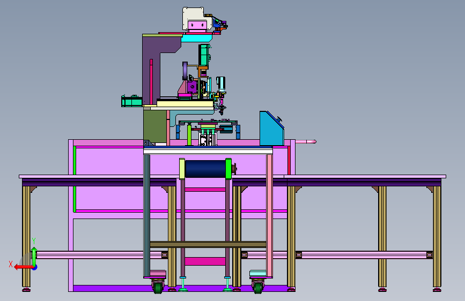This screenshot has height=301, width=465.
Task: Select the magenta lower crossbar between the posts
Action: [205, 261]
